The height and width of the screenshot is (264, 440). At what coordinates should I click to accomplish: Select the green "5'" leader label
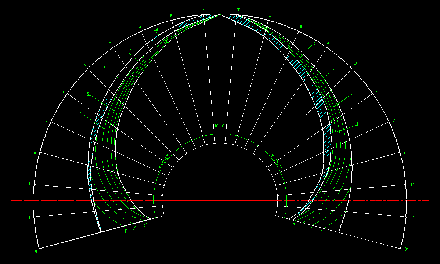pyautogui.click(x=89, y=94)
